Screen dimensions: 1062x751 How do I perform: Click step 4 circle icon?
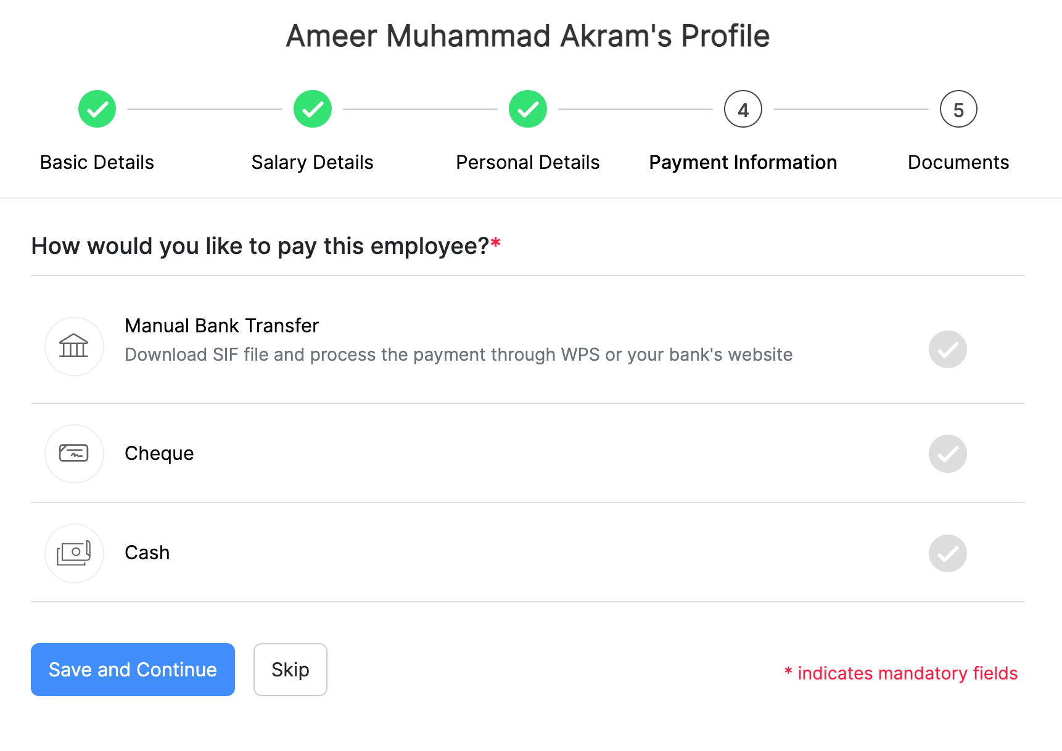click(743, 109)
